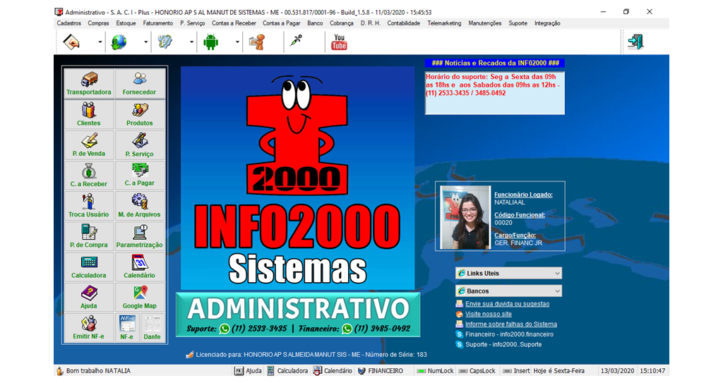Screen dimensions: 723x383
Task: Open the Compras menu
Action: pos(98,23)
